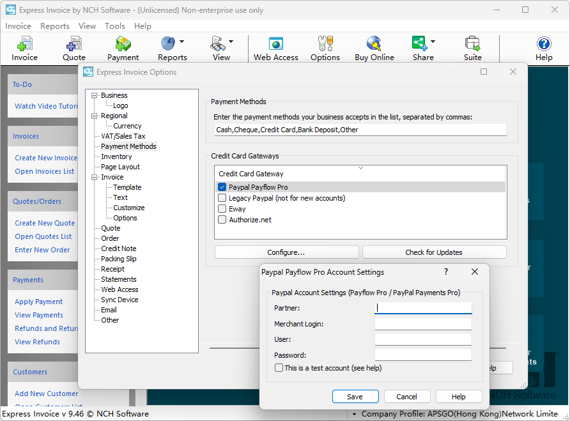Enable Legacy Paypal gateway checkbox

click(222, 198)
